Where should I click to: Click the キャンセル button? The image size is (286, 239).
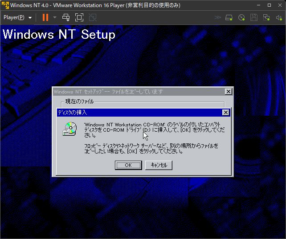click(x=159, y=165)
